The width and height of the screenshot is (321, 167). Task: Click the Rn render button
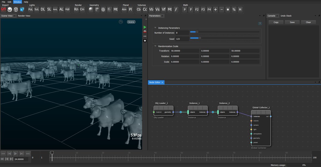[76, 9]
